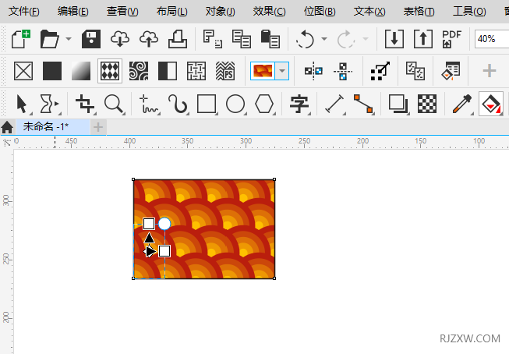Open the 效果(C) menu
509x354 pixels.
click(270, 12)
